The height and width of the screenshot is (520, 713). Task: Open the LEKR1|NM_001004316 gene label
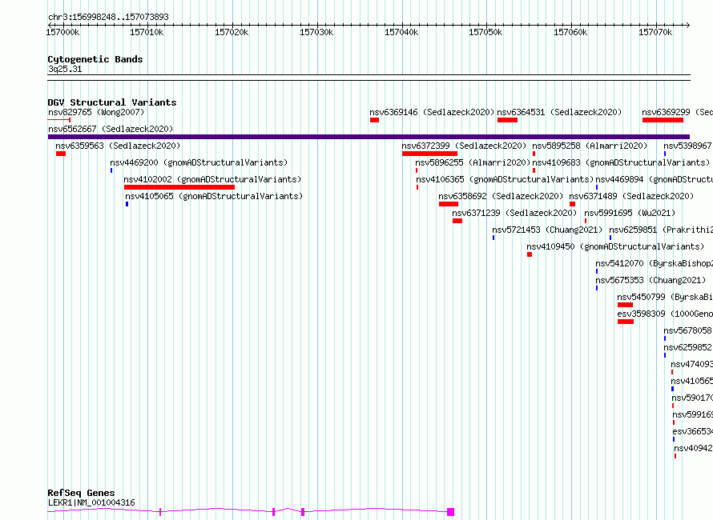coord(91,502)
